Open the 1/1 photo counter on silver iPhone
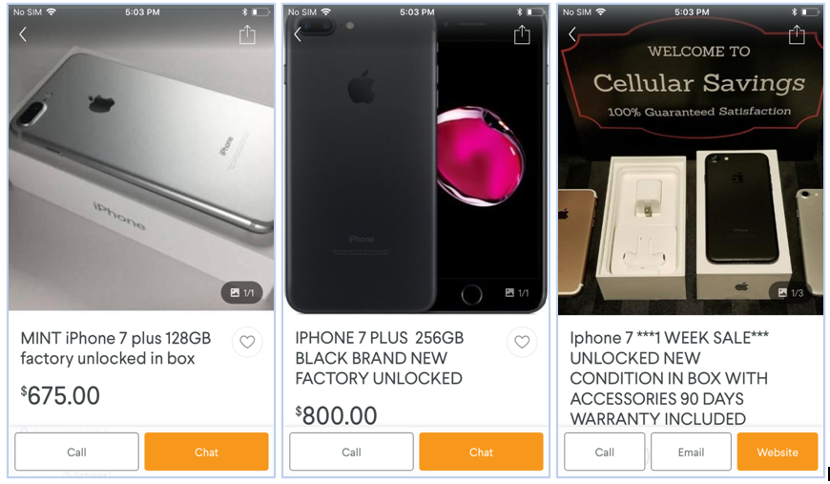The width and height of the screenshot is (830, 484). point(242,292)
